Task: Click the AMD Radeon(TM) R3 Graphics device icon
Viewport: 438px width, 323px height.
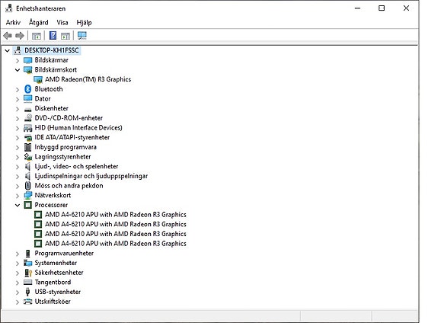Action: [x=38, y=80]
